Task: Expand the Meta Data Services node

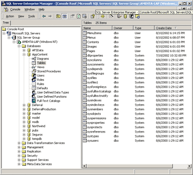Action: [19, 164]
